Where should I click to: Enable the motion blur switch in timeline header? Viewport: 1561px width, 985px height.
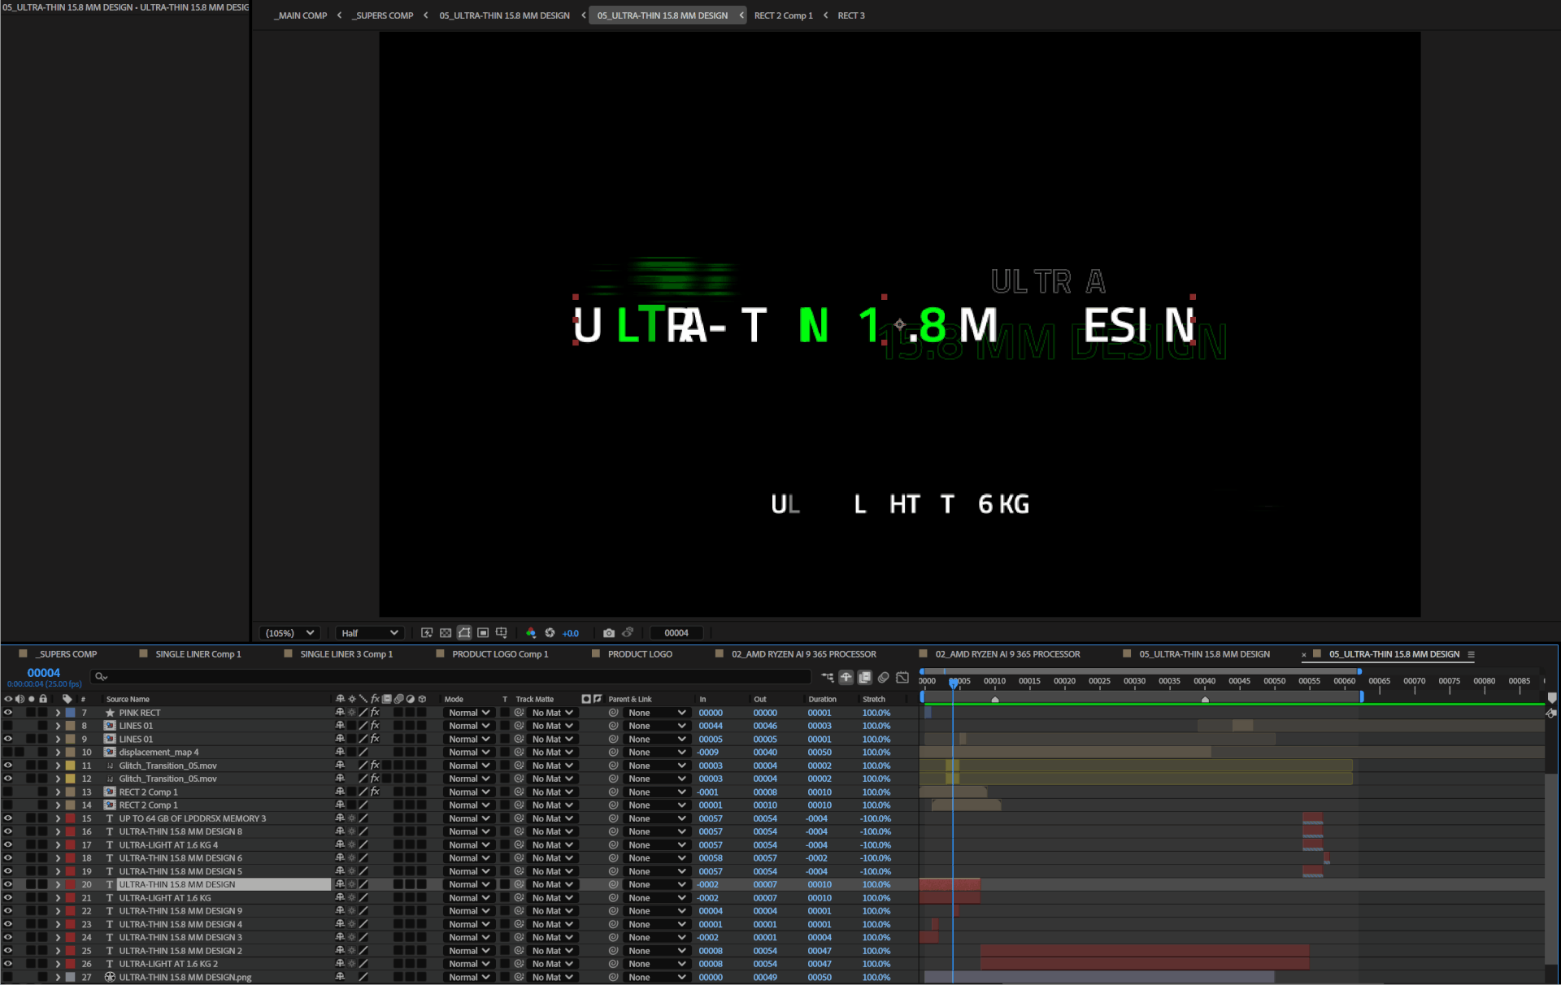[x=884, y=677]
